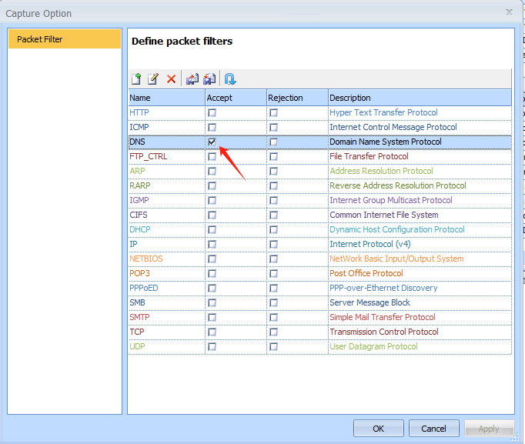Uncheck Accept checkbox for DNS
Screen dimensions: 525x444
212,142
